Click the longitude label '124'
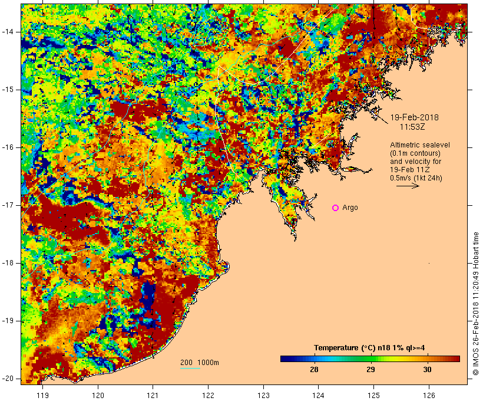Image resolution: width=483 pixels, height=401 pixels. 318,395
